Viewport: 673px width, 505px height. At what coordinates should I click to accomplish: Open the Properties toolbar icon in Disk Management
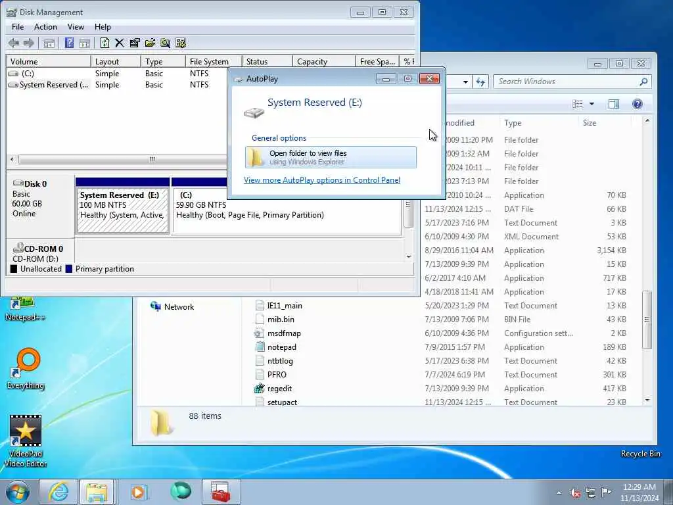(135, 43)
